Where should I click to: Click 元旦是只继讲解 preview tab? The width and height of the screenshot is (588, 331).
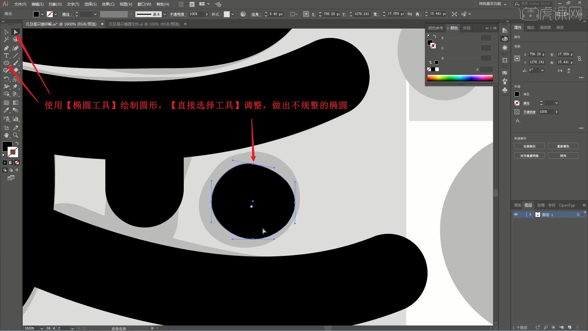[62, 24]
